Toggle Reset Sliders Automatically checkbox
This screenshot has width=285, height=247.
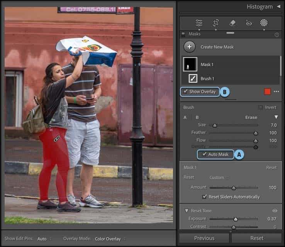pos(204,197)
